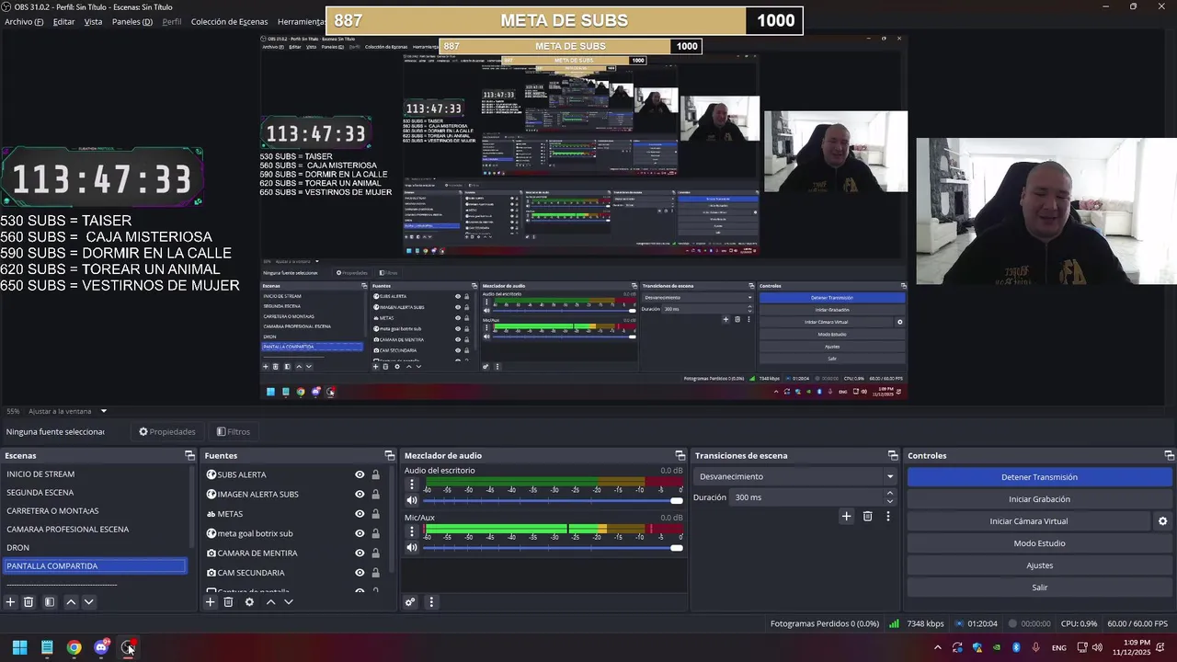Decrease transition duration with down stepper
This screenshot has width=1177, height=662.
889,501
